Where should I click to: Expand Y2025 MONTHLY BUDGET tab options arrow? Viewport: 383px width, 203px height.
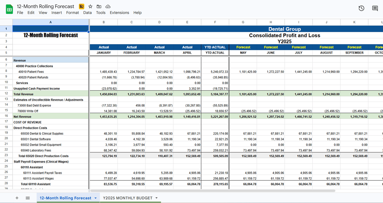[x=157, y=198]
